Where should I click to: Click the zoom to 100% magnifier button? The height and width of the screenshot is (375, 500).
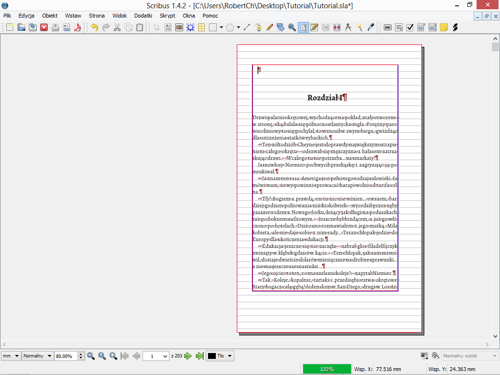pyautogui.click(x=102, y=356)
